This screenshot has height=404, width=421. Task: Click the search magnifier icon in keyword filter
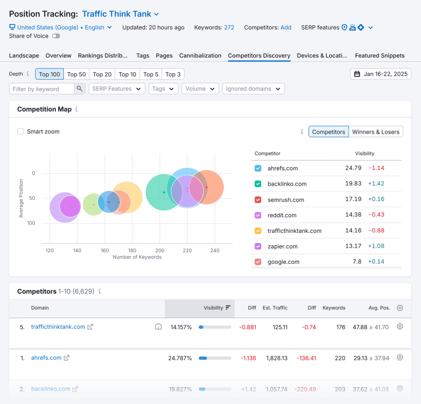click(80, 89)
